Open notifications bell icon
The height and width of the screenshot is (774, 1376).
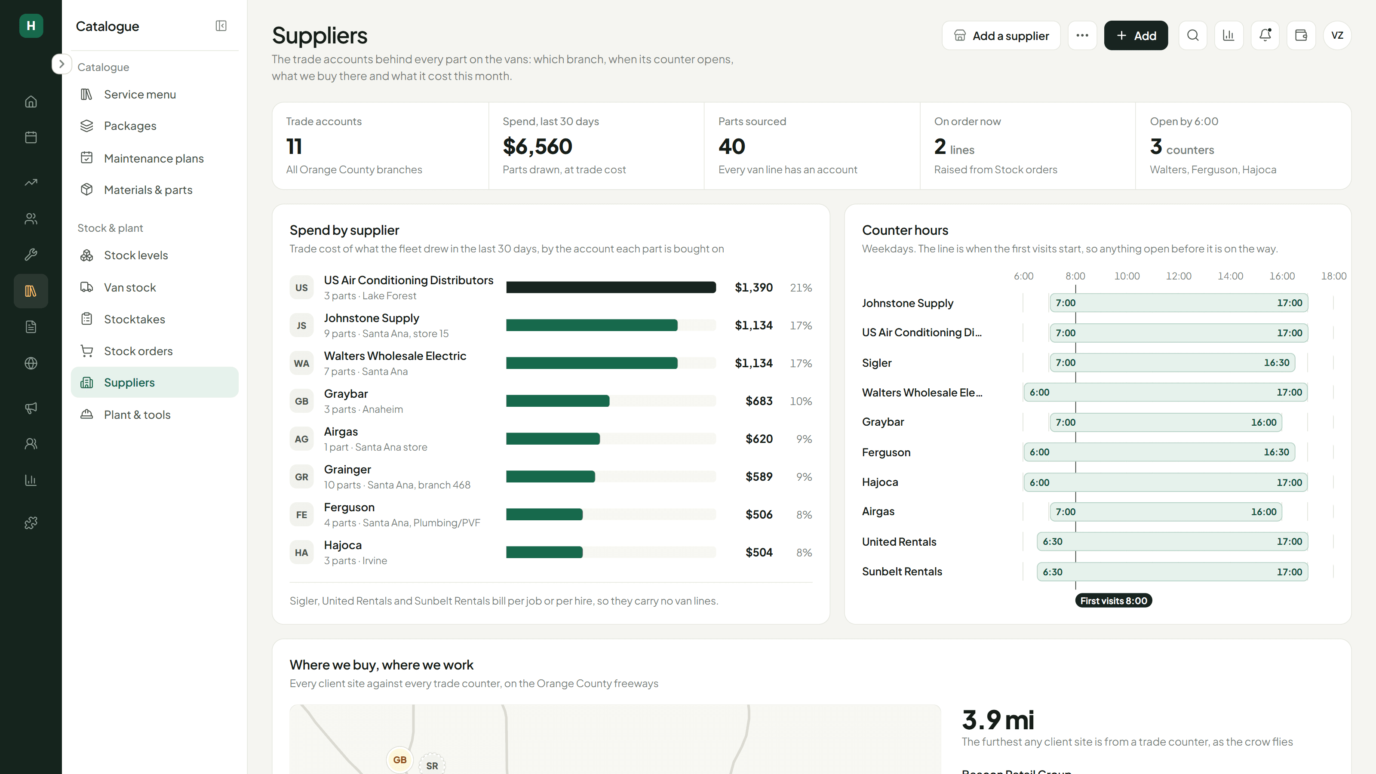(x=1265, y=35)
